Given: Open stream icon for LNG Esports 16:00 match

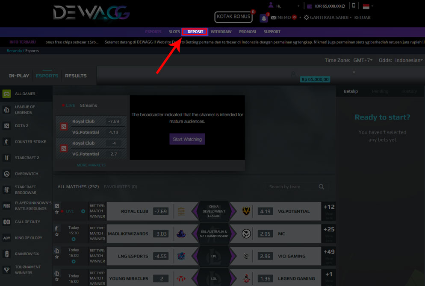Looking at the screenshot, I should [74, 262].
